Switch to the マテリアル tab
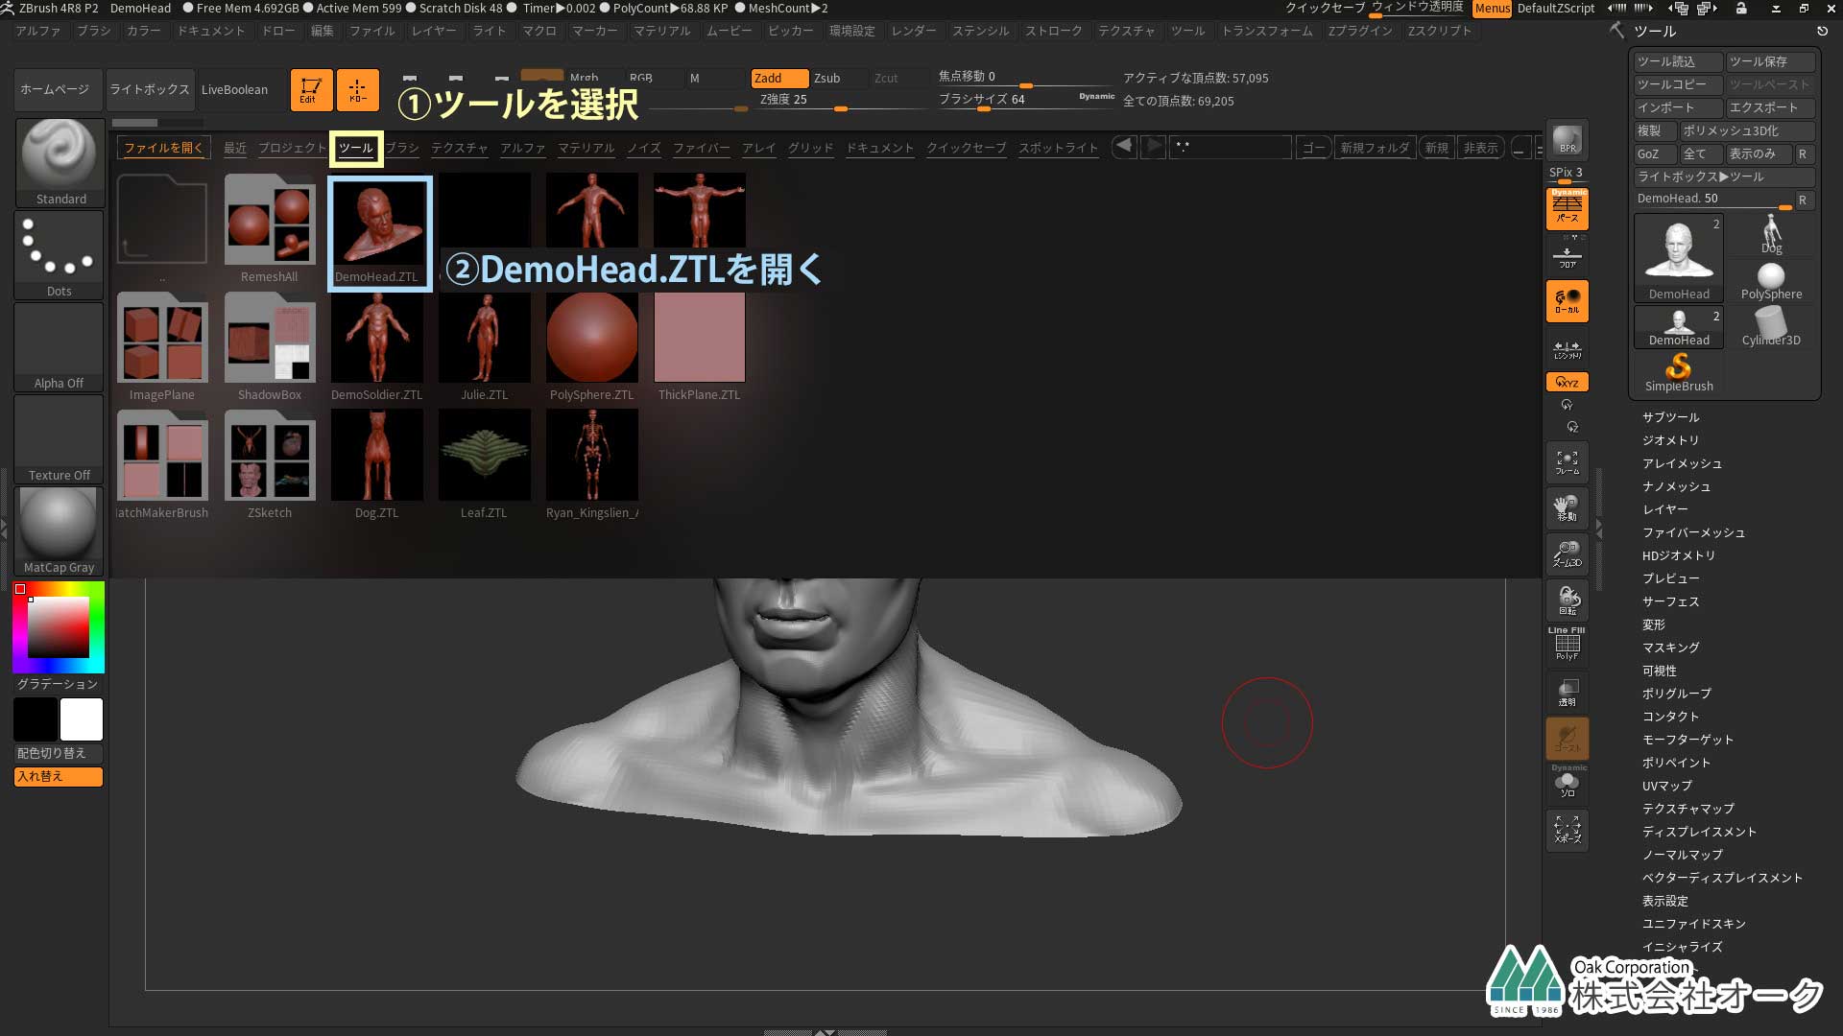 (x=584, y=148)
